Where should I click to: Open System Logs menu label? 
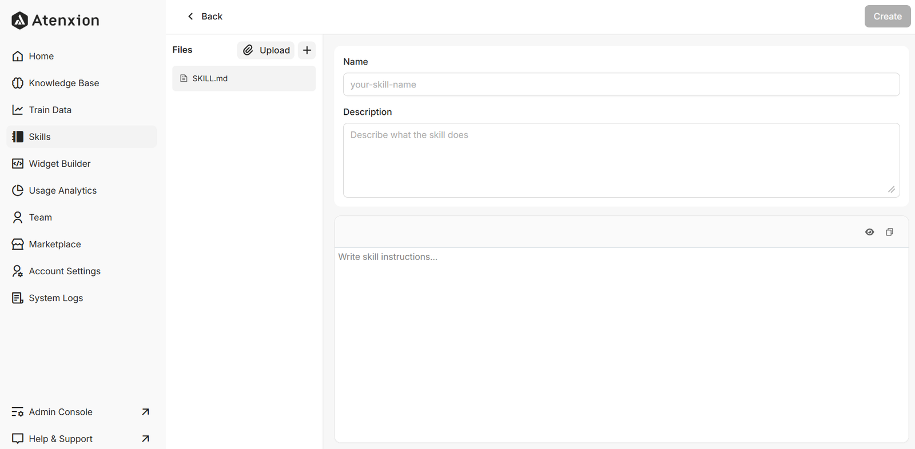coord(56,298)
